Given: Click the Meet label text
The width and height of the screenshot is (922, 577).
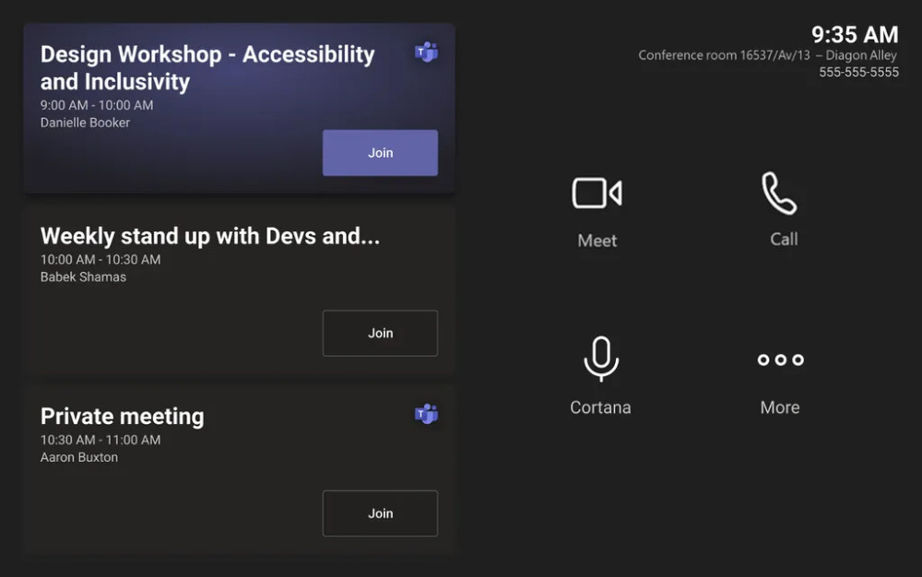Looking at the screenshot, I should (597, 241).
